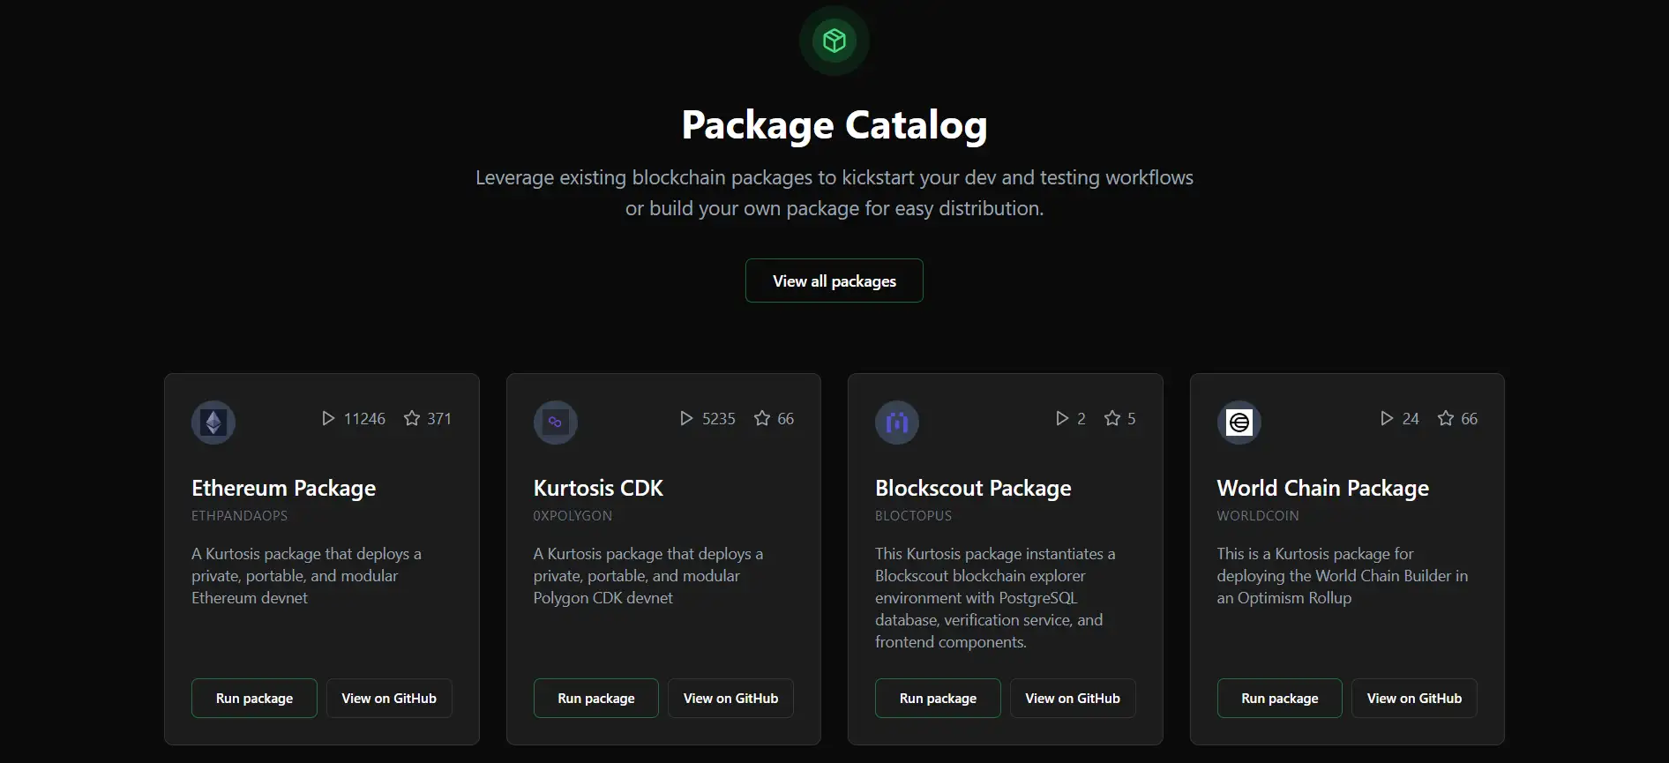
Task: Click the Blockscout Package logo icon
Action: pos(897,423)
